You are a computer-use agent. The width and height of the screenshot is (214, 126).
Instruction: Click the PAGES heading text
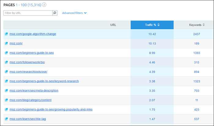9,5
